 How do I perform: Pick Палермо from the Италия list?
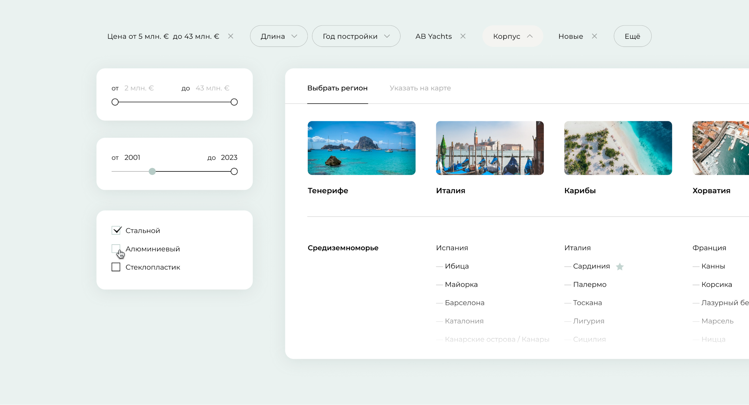[x=589, y=285]
